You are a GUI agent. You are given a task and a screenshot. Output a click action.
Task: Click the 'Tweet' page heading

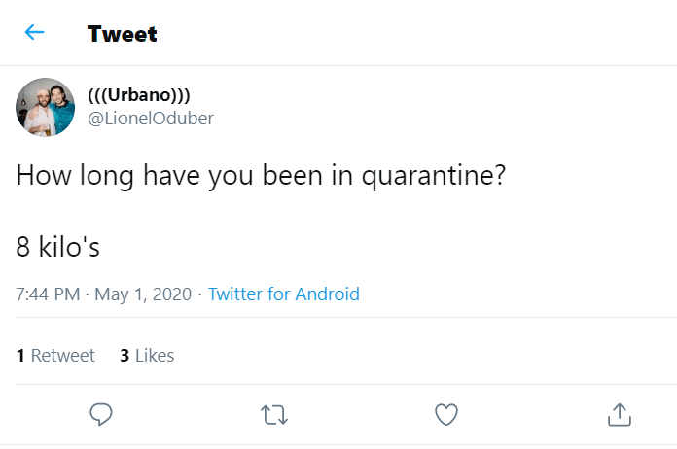(122, 34)
